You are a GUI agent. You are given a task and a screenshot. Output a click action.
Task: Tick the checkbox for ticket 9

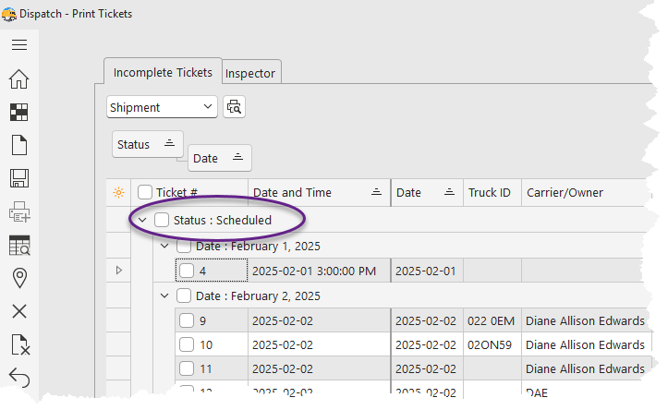coord(187,320)
